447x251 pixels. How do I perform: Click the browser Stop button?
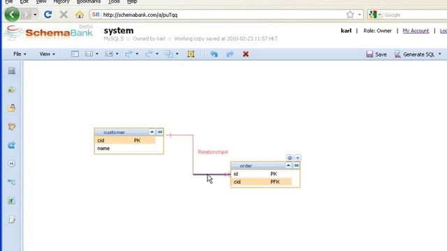point(64,15)
